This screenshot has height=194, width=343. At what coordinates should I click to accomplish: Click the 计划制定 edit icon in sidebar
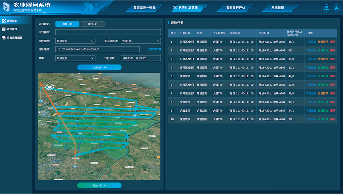[x=4, y=21]
